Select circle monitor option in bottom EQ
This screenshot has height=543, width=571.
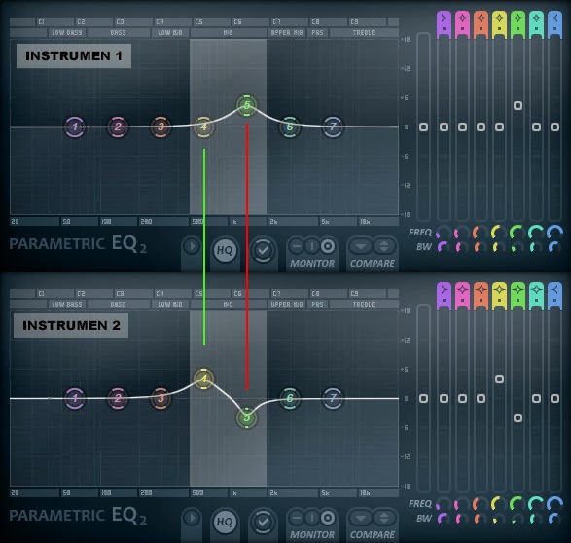(x=328, y=518)
